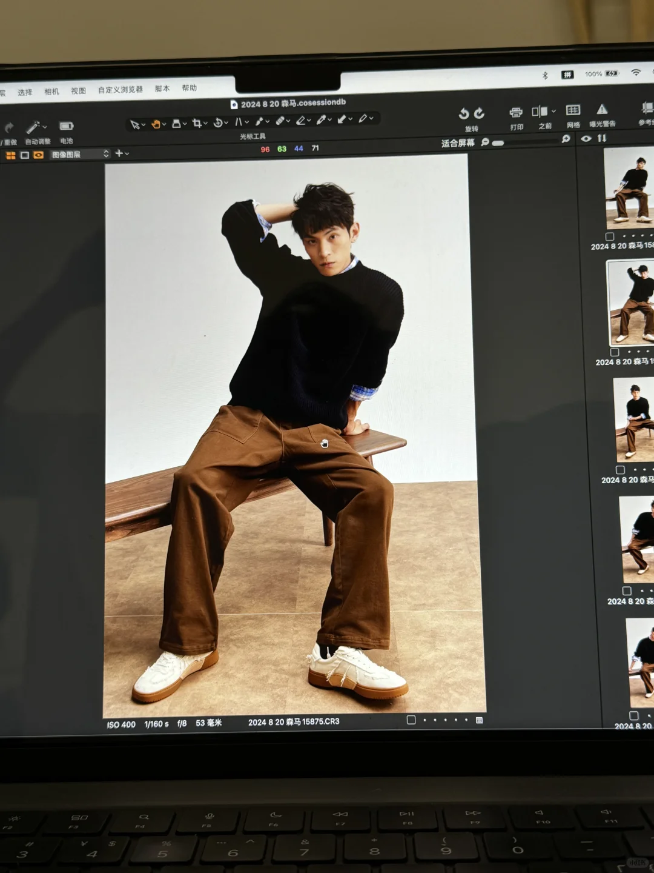Click the rotate left icon
This screenshot has height=873, width=654.
(464, 113)
